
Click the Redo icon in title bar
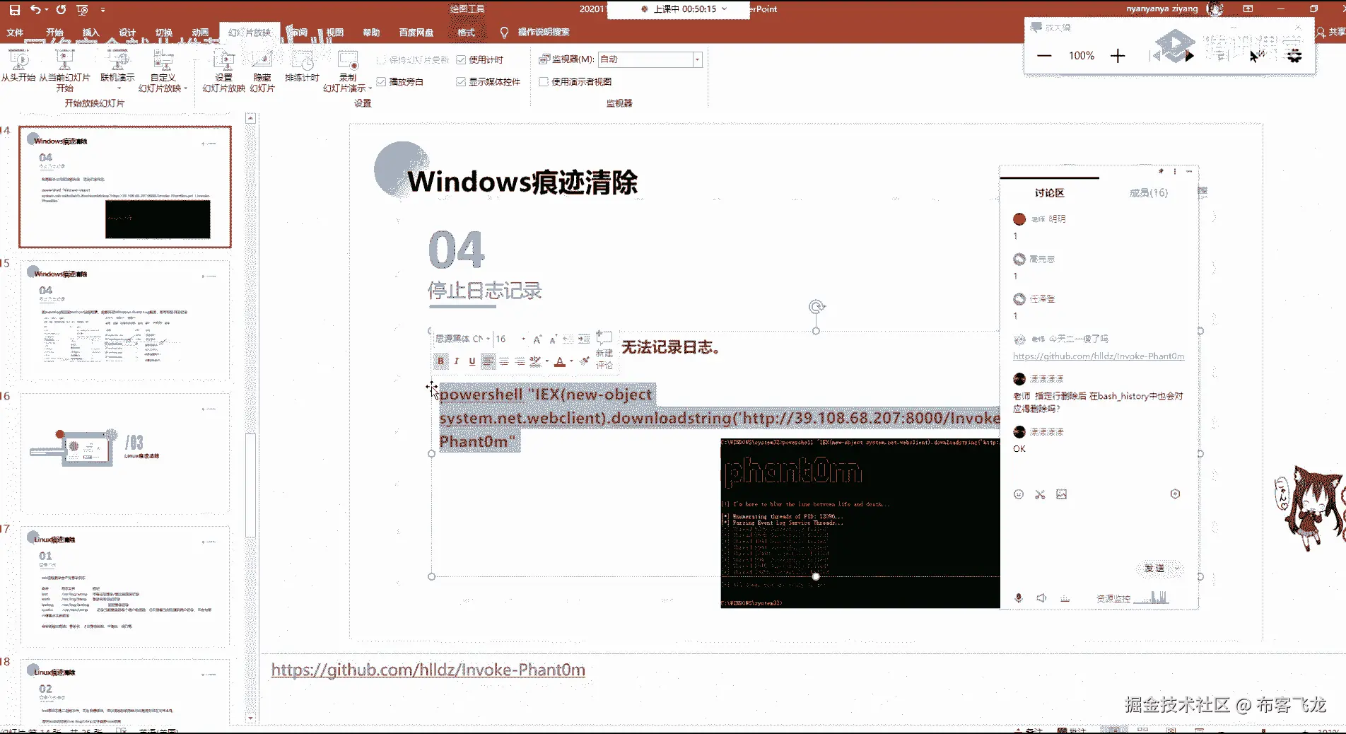click(x=61, y=10)
